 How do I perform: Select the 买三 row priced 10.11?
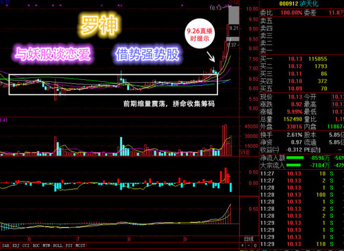(x=302, y=74)
